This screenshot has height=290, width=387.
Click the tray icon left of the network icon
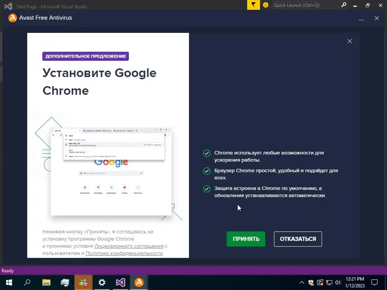(320, 282)
